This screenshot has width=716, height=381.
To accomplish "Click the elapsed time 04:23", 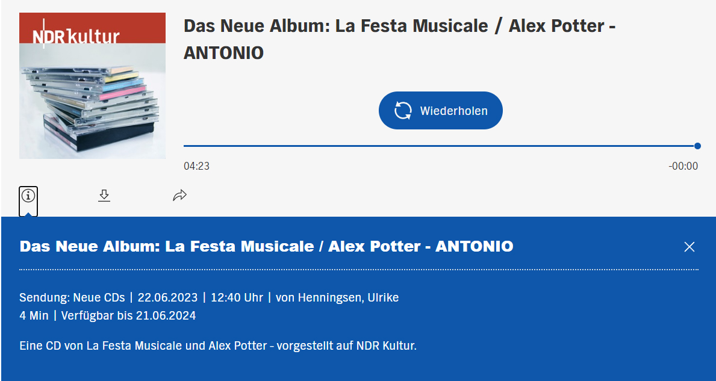I will point(196,166).
